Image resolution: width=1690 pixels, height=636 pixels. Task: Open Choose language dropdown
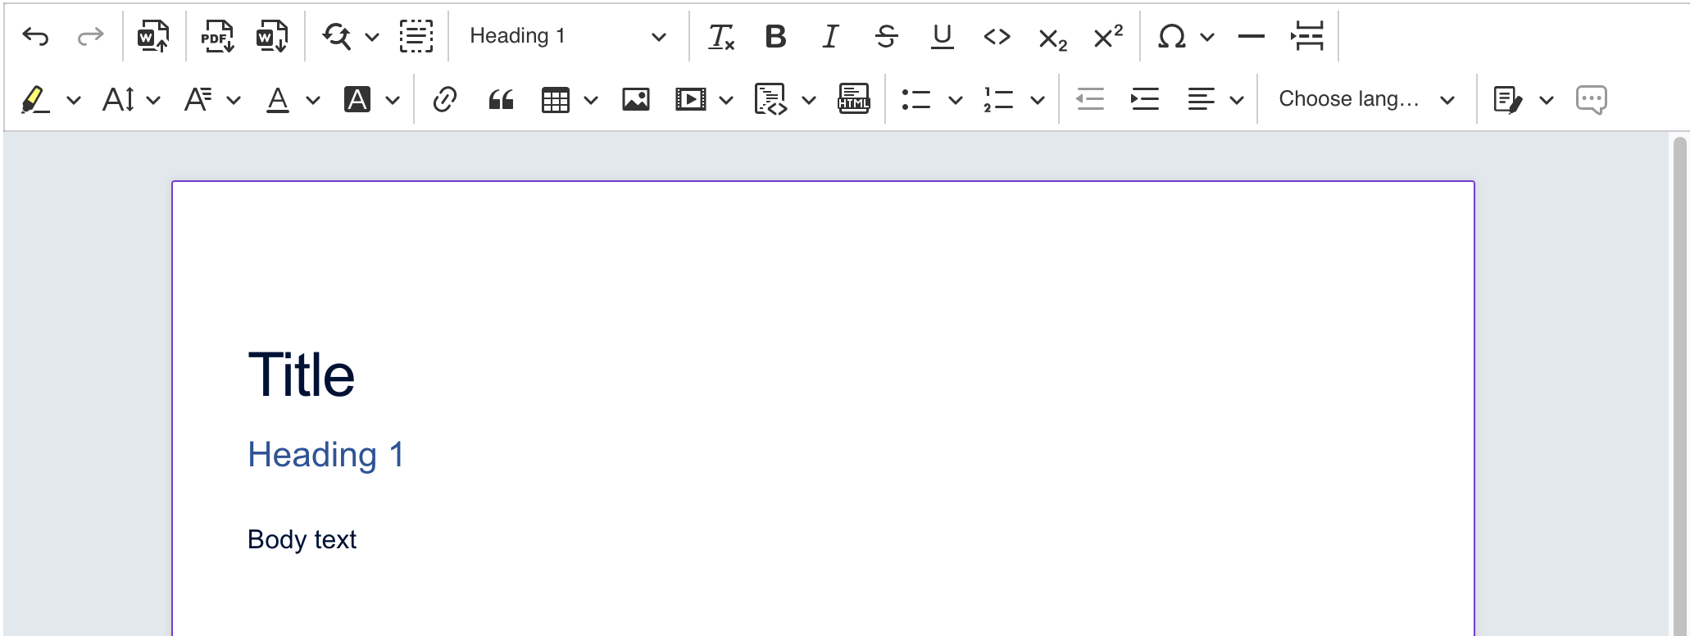coord(1366,99)
